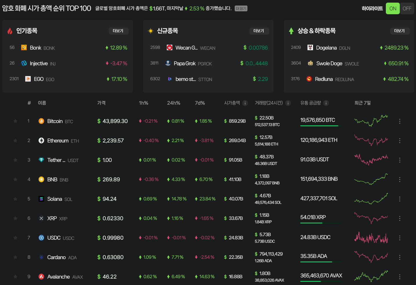Click the Papa Grok coin icon

tap(168, 63)
